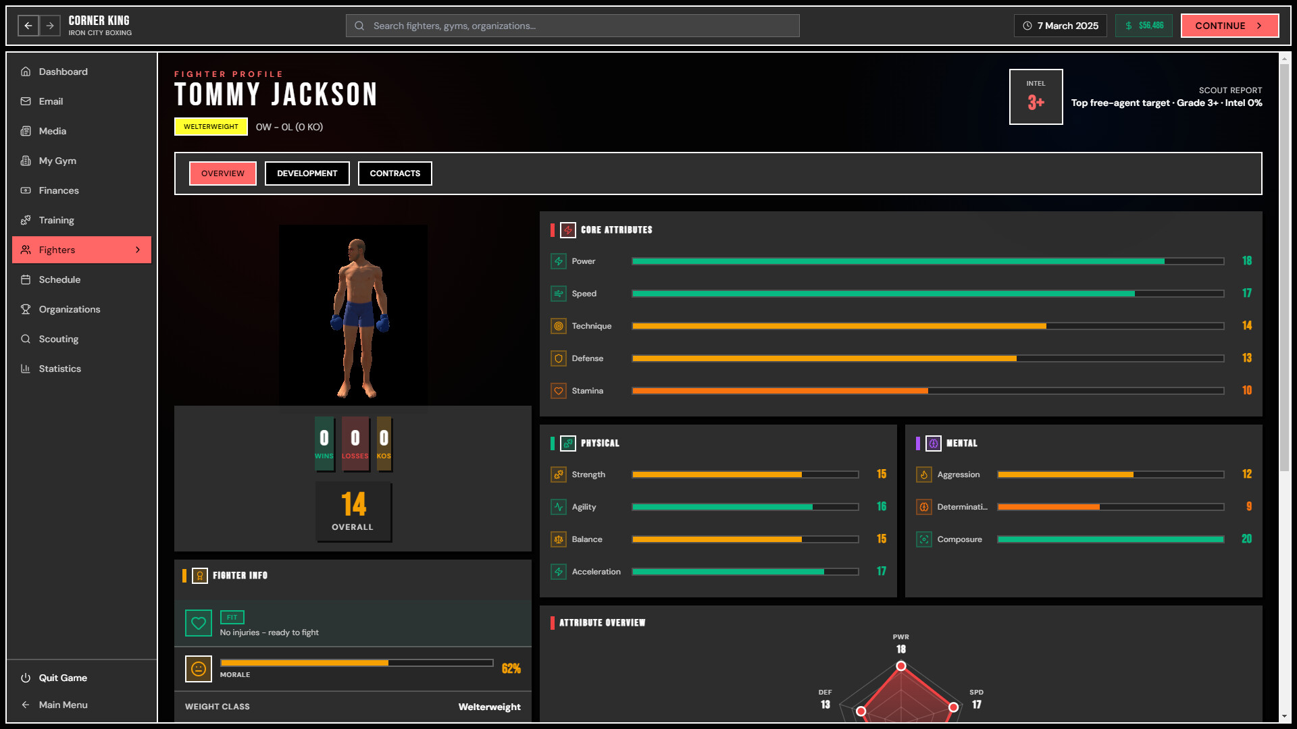Click the magnifier icon in the search bar
The width and height of the screenshot is (1297, 729).
coord(359,25)
